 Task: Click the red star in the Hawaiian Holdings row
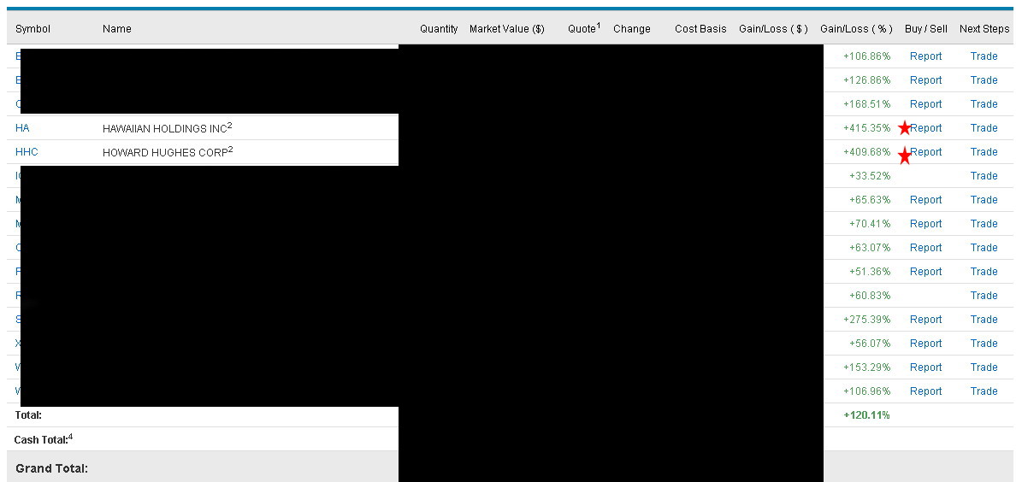(x=905, y=128)
